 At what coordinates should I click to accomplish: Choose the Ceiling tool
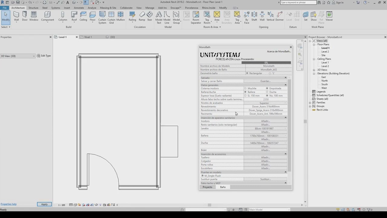(x=83, y=16)
